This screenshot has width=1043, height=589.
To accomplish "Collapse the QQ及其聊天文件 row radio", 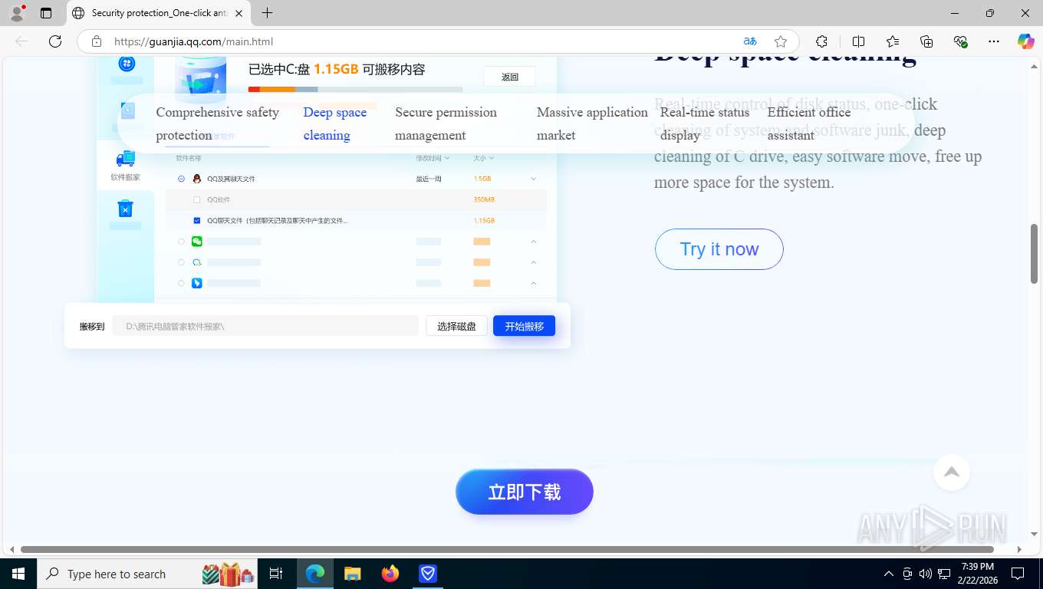I will pos(181,179).
